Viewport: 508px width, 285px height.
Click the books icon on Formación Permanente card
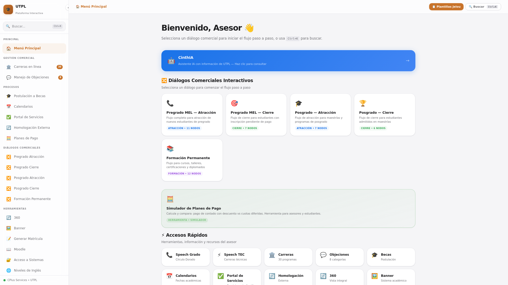(170, 149)
